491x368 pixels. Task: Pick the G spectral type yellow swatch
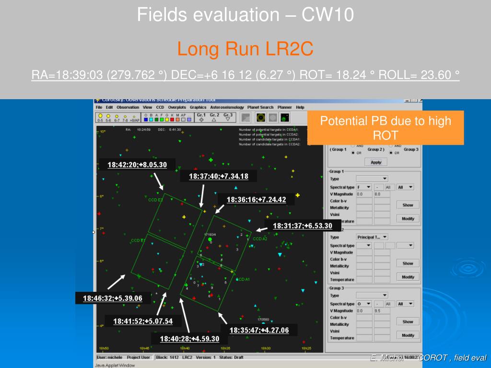[x=167, y=119]
